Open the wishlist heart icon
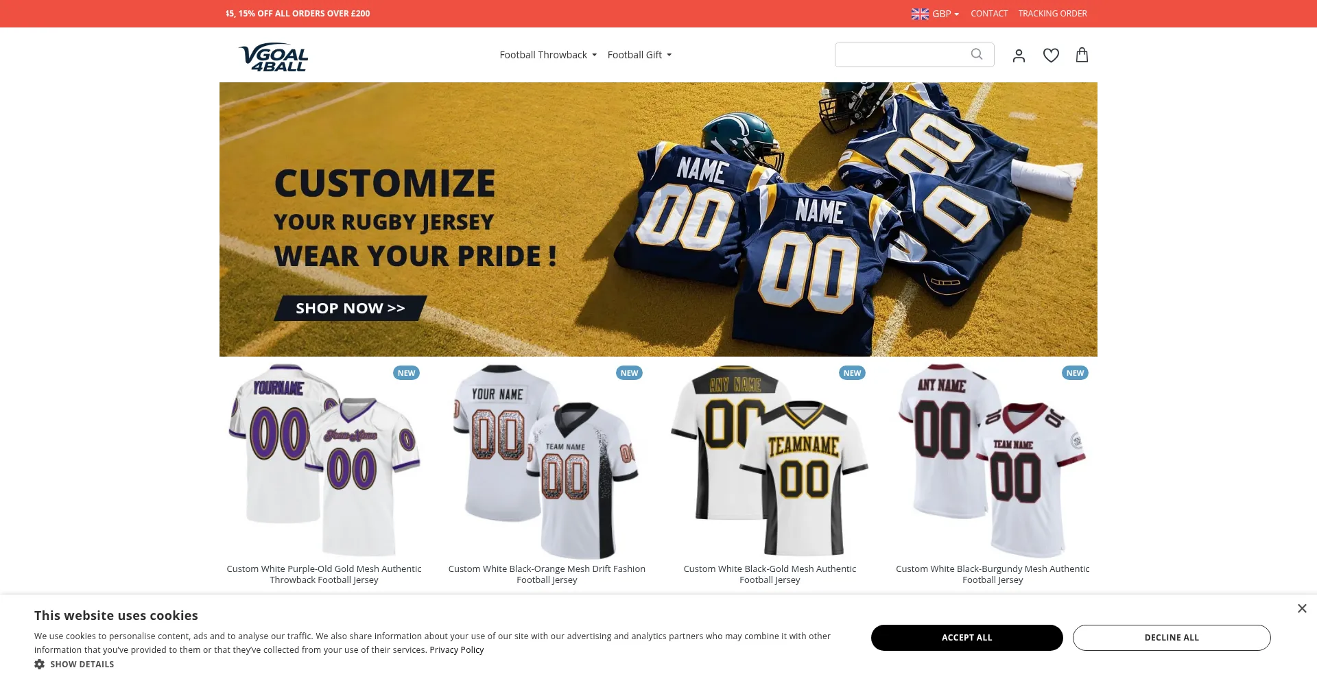The image size is (1317, 681). click(1051, 55)
